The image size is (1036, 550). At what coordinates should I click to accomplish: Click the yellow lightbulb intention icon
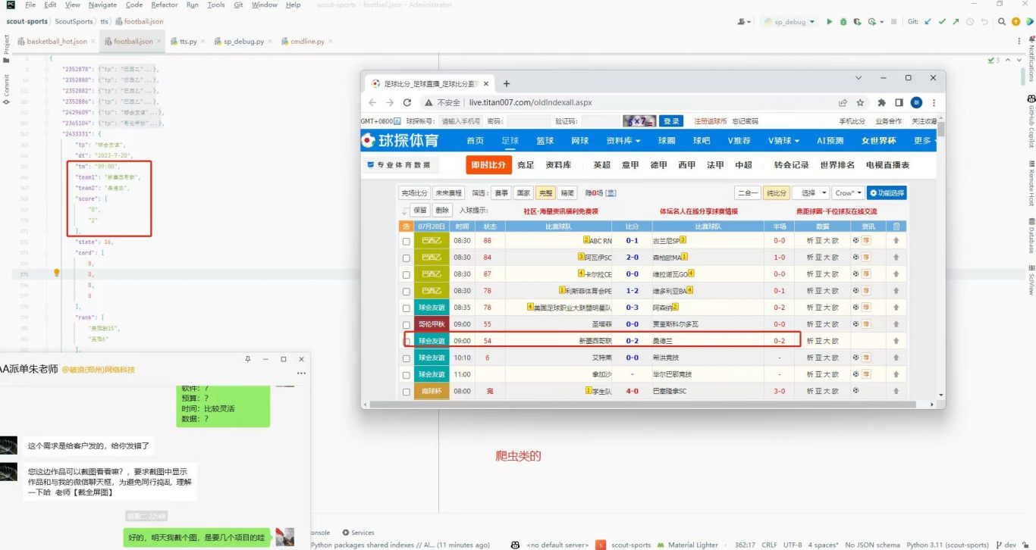tap(56, 273)
